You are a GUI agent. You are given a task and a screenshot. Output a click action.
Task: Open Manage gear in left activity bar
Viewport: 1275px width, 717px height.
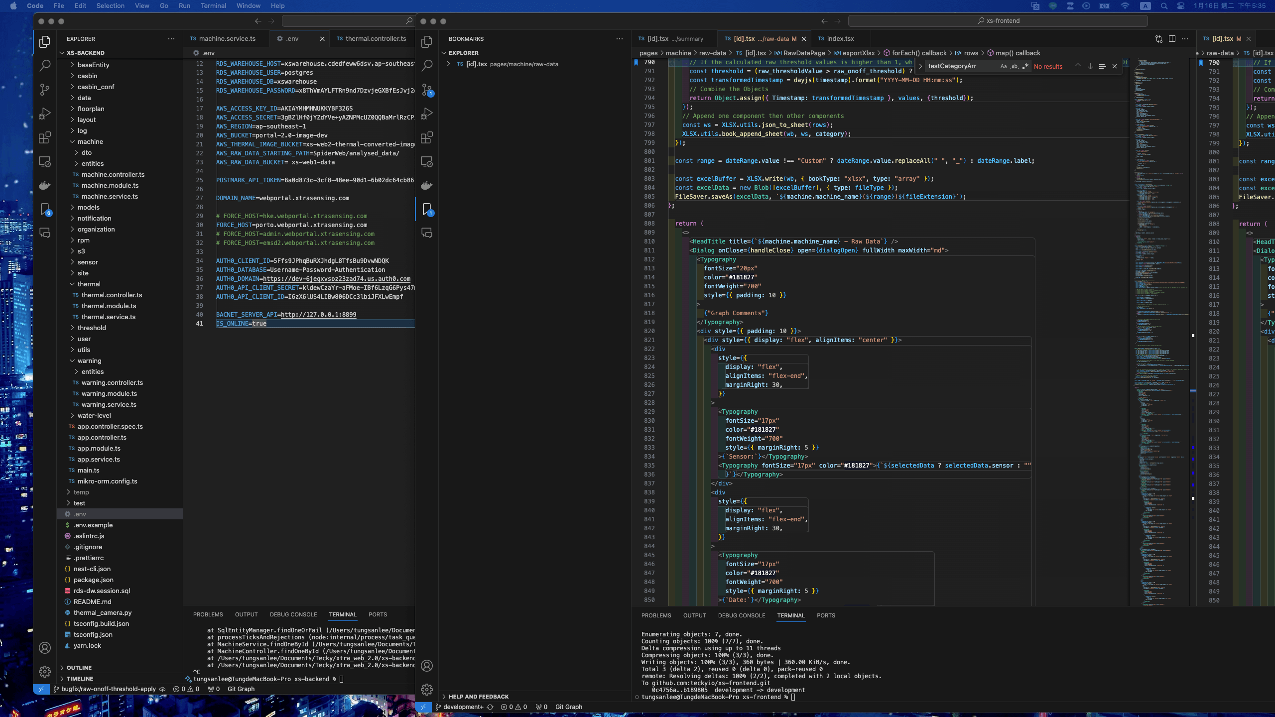[45, 671]
